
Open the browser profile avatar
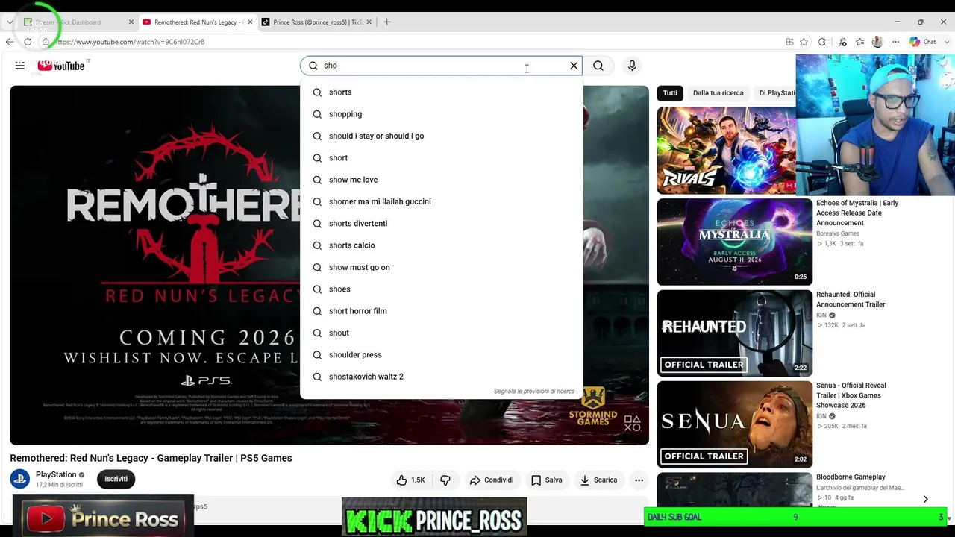(877, 42)
